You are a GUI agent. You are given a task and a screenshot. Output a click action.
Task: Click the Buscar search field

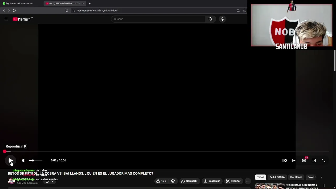point(158,19)
